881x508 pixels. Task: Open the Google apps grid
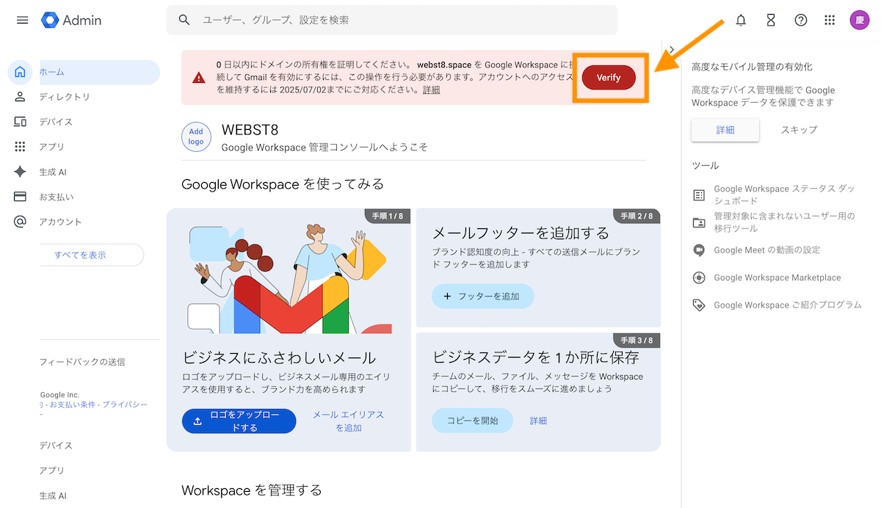click(830, 20)
